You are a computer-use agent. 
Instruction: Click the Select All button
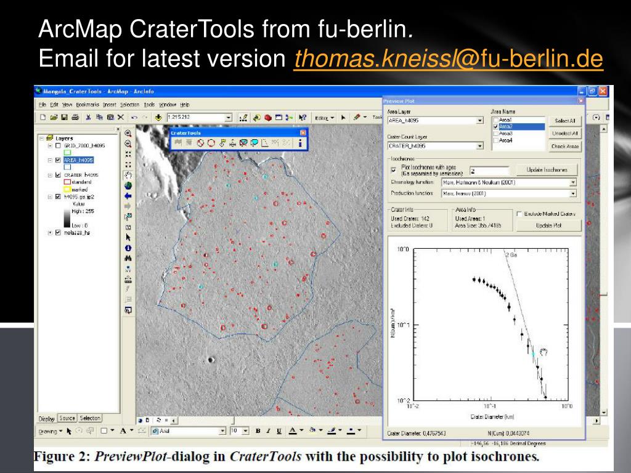coord(565,121)
